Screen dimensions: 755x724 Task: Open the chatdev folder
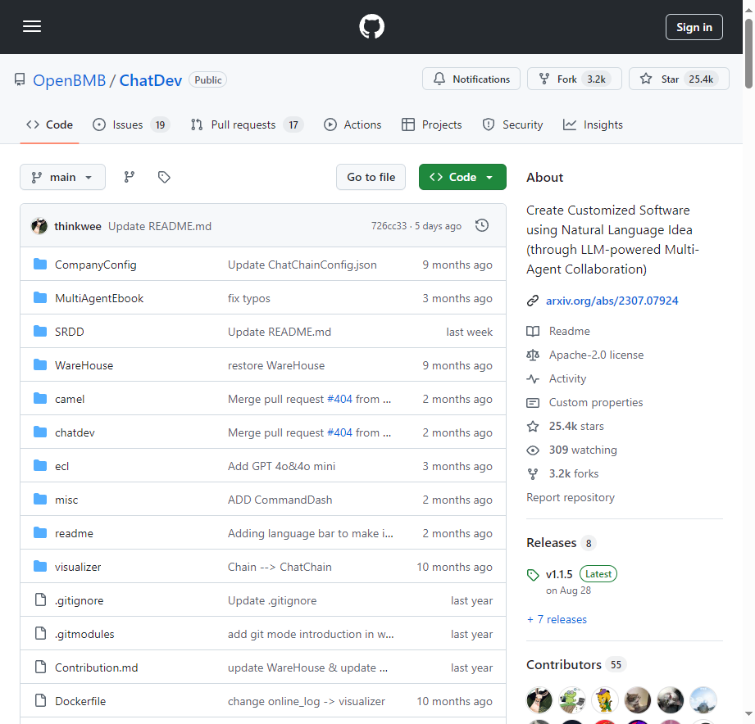point(75,432)
